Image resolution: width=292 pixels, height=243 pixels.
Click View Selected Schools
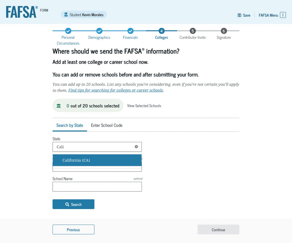click(x=144, y=106)
